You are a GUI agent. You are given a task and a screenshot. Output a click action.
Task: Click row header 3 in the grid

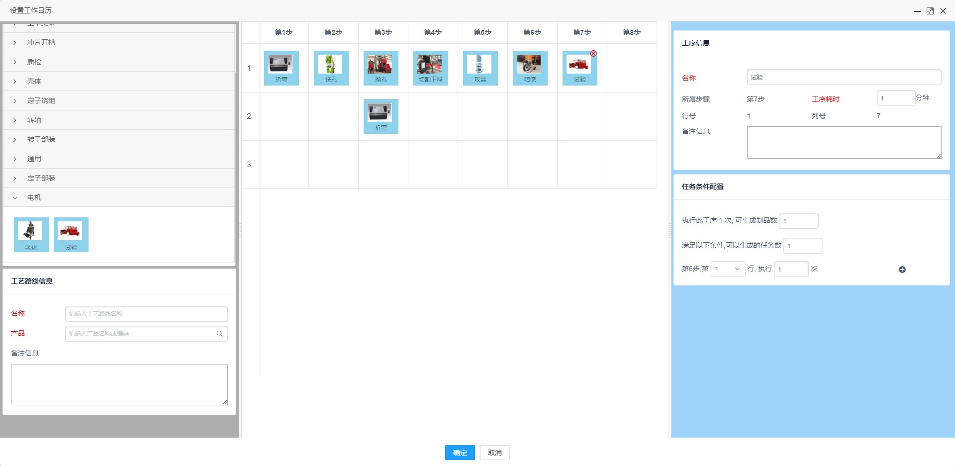click(249, 165)
